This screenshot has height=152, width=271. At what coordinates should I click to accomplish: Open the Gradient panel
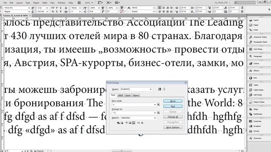(255, 126)
